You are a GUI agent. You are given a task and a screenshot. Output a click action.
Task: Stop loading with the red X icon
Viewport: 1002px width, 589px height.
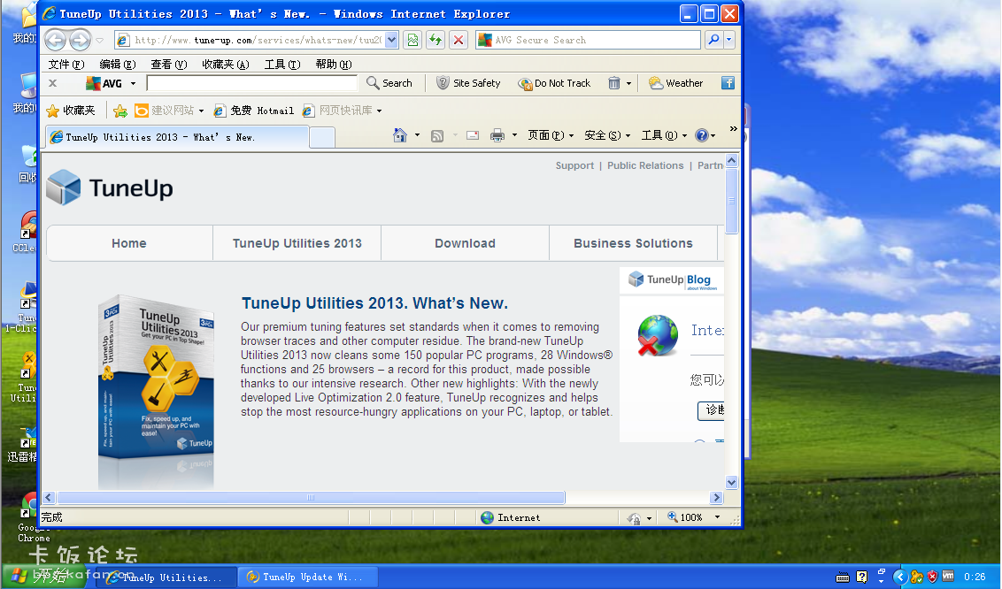459,40
